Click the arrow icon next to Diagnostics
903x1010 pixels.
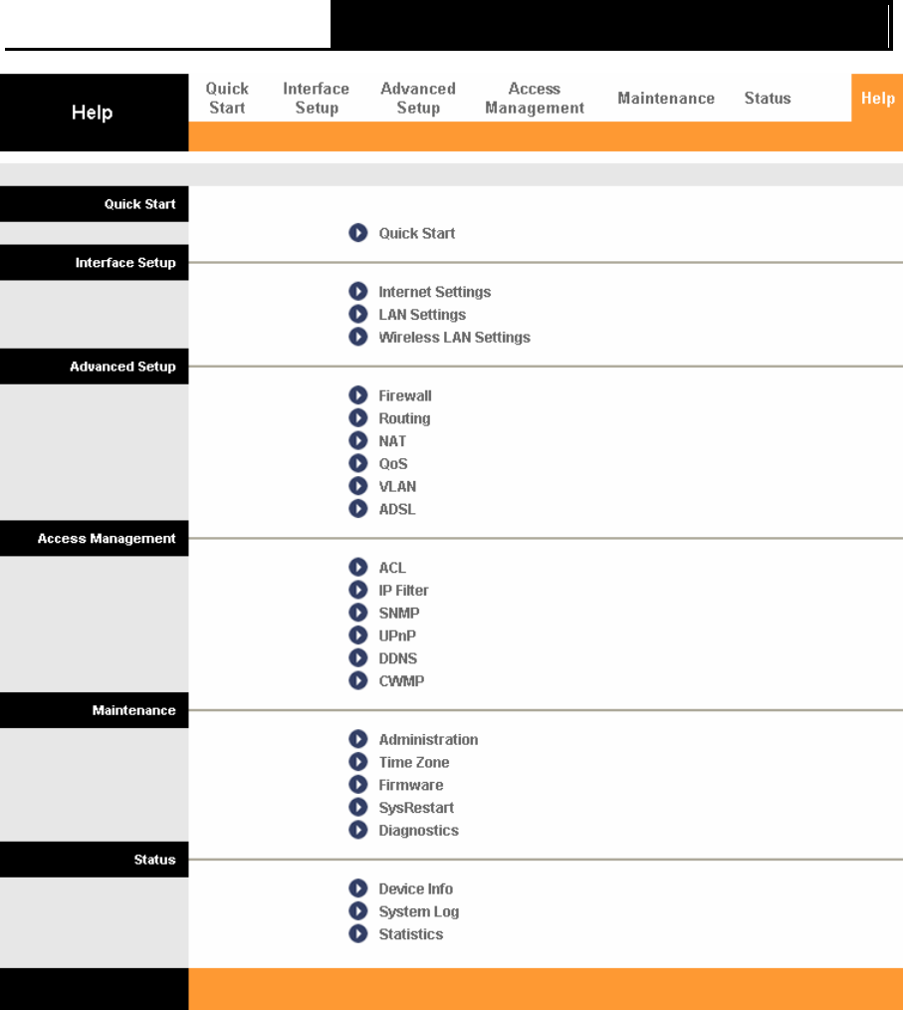[x=358, y=830]
